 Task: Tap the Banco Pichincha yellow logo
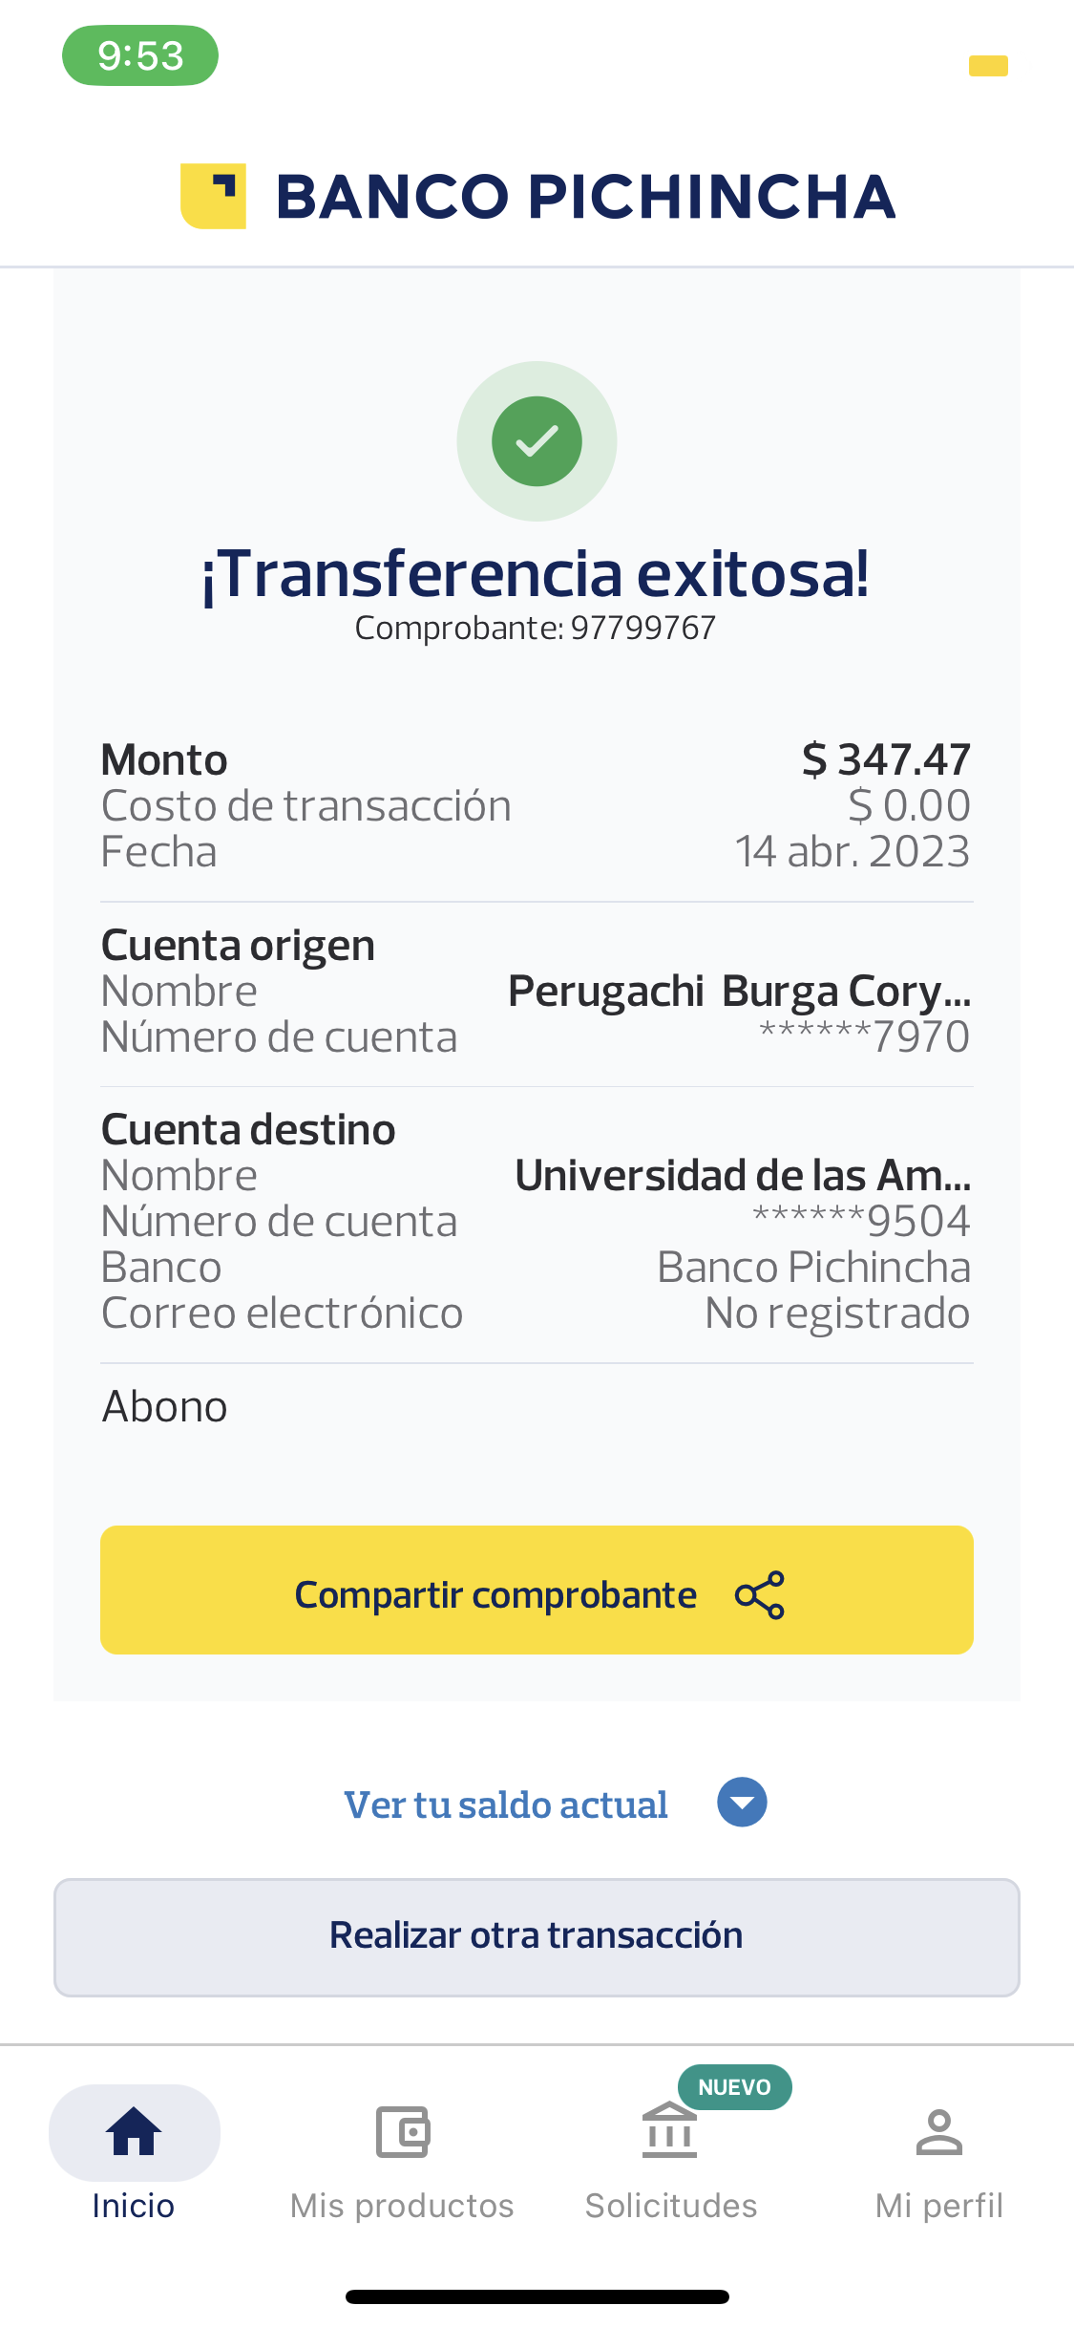pyautogui.click(x=214, y=196)
